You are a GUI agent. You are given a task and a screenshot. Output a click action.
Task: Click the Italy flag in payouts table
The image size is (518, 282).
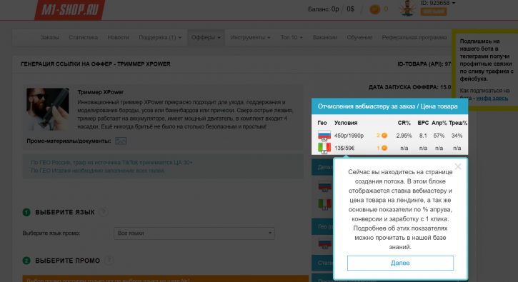click(324, 148)
